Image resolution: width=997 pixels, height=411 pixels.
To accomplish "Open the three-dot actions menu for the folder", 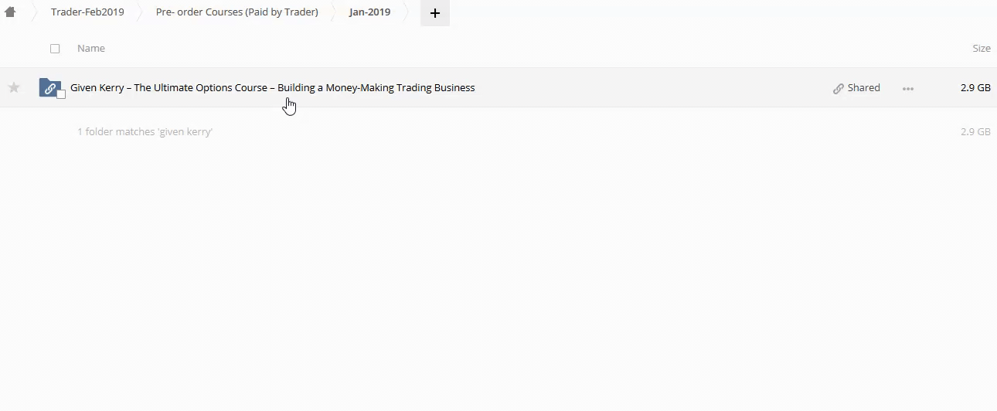I will pos(908,89).
